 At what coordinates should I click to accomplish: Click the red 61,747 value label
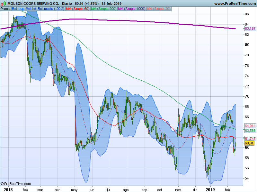pyautogui.click(x=250, y=139)
